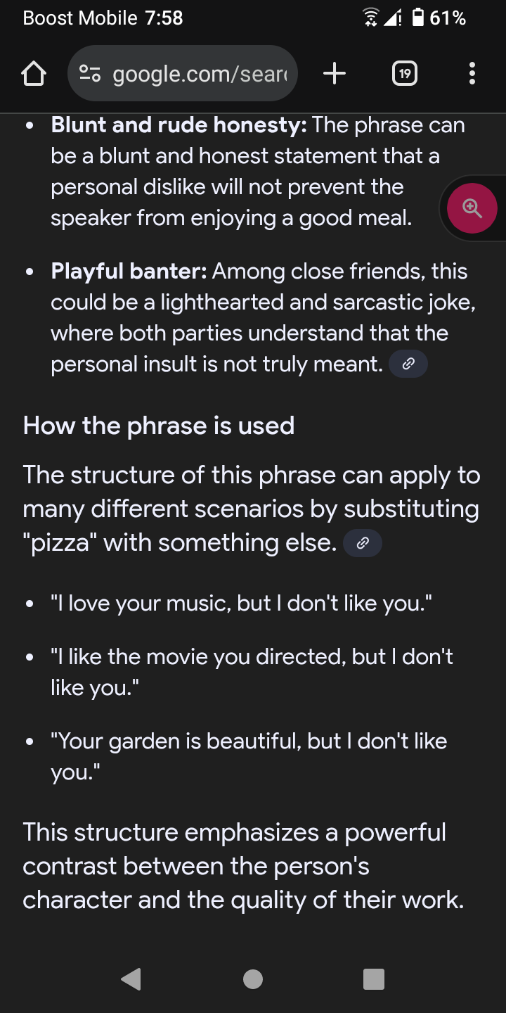The width and height of the screenshot is (506, 1013).
Task: Tap the battery status indicator
Action: [439, 18]
